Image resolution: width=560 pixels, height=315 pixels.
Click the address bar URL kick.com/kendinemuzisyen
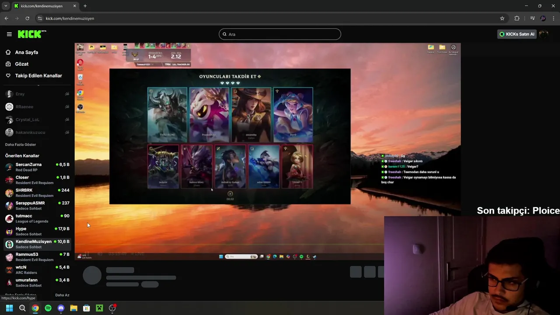(70, 18)
